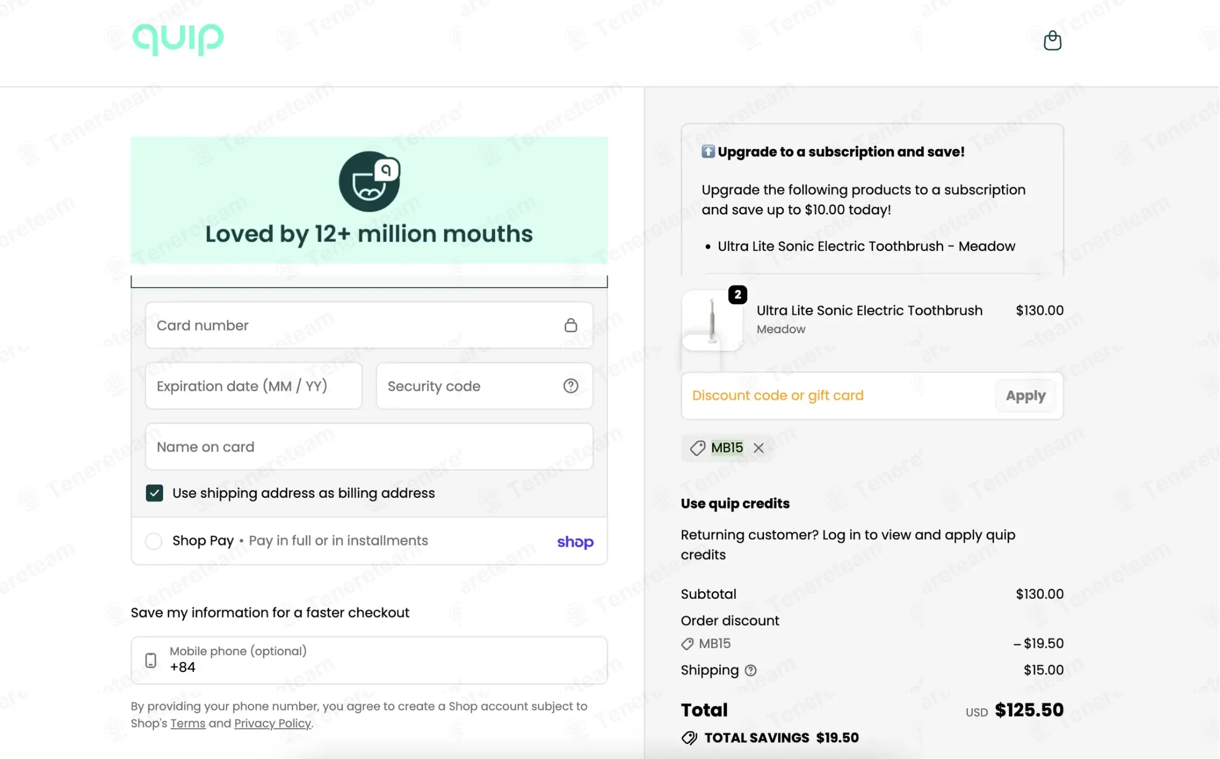
Task: Click the quantity badge showing 2
Action: pos(737,295)
